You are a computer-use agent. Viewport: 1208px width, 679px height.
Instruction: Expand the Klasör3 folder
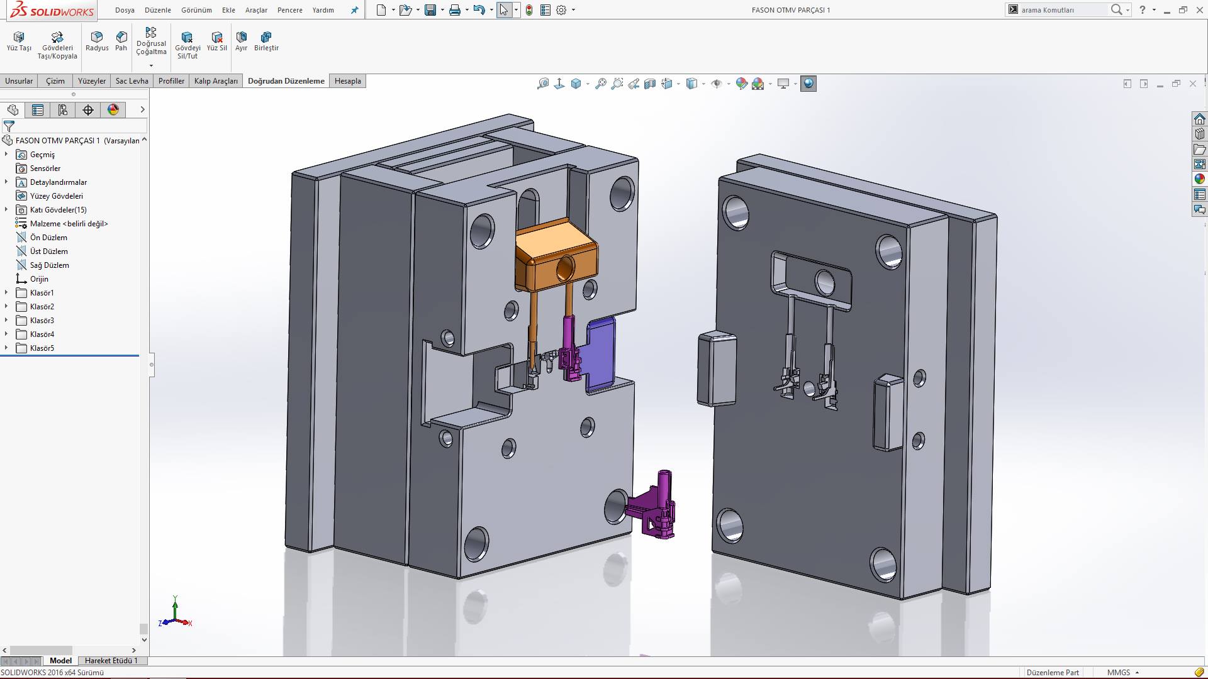tap(6, 320)
